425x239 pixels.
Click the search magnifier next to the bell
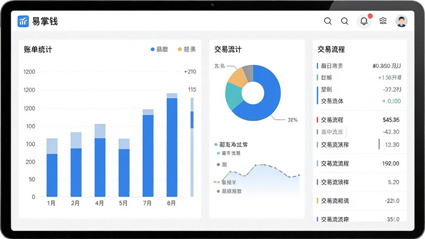click(x=344, y=21)
